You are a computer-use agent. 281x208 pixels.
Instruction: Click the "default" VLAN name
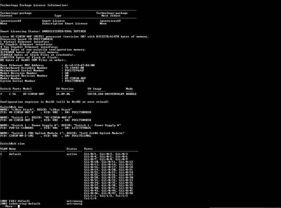pyautogui.click(x=15, y=154)
